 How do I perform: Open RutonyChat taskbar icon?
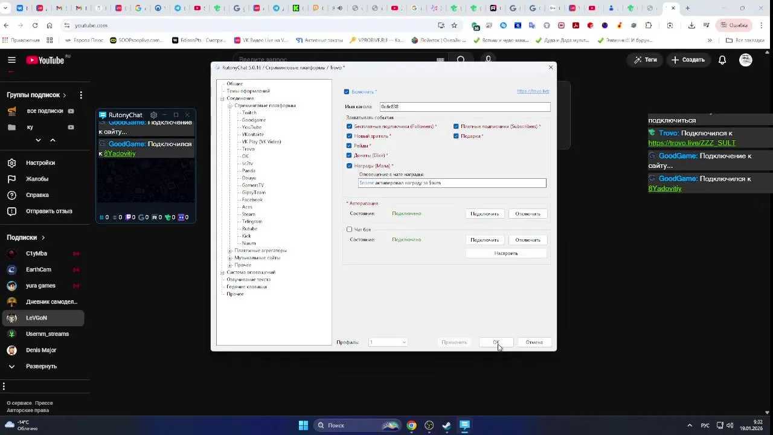[x=464, y=425]
